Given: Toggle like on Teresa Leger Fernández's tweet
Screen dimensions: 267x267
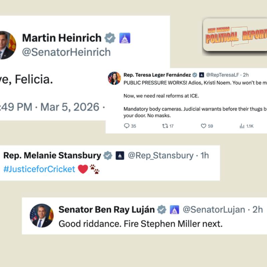Looking at the screenshot, I should [203, 126].
